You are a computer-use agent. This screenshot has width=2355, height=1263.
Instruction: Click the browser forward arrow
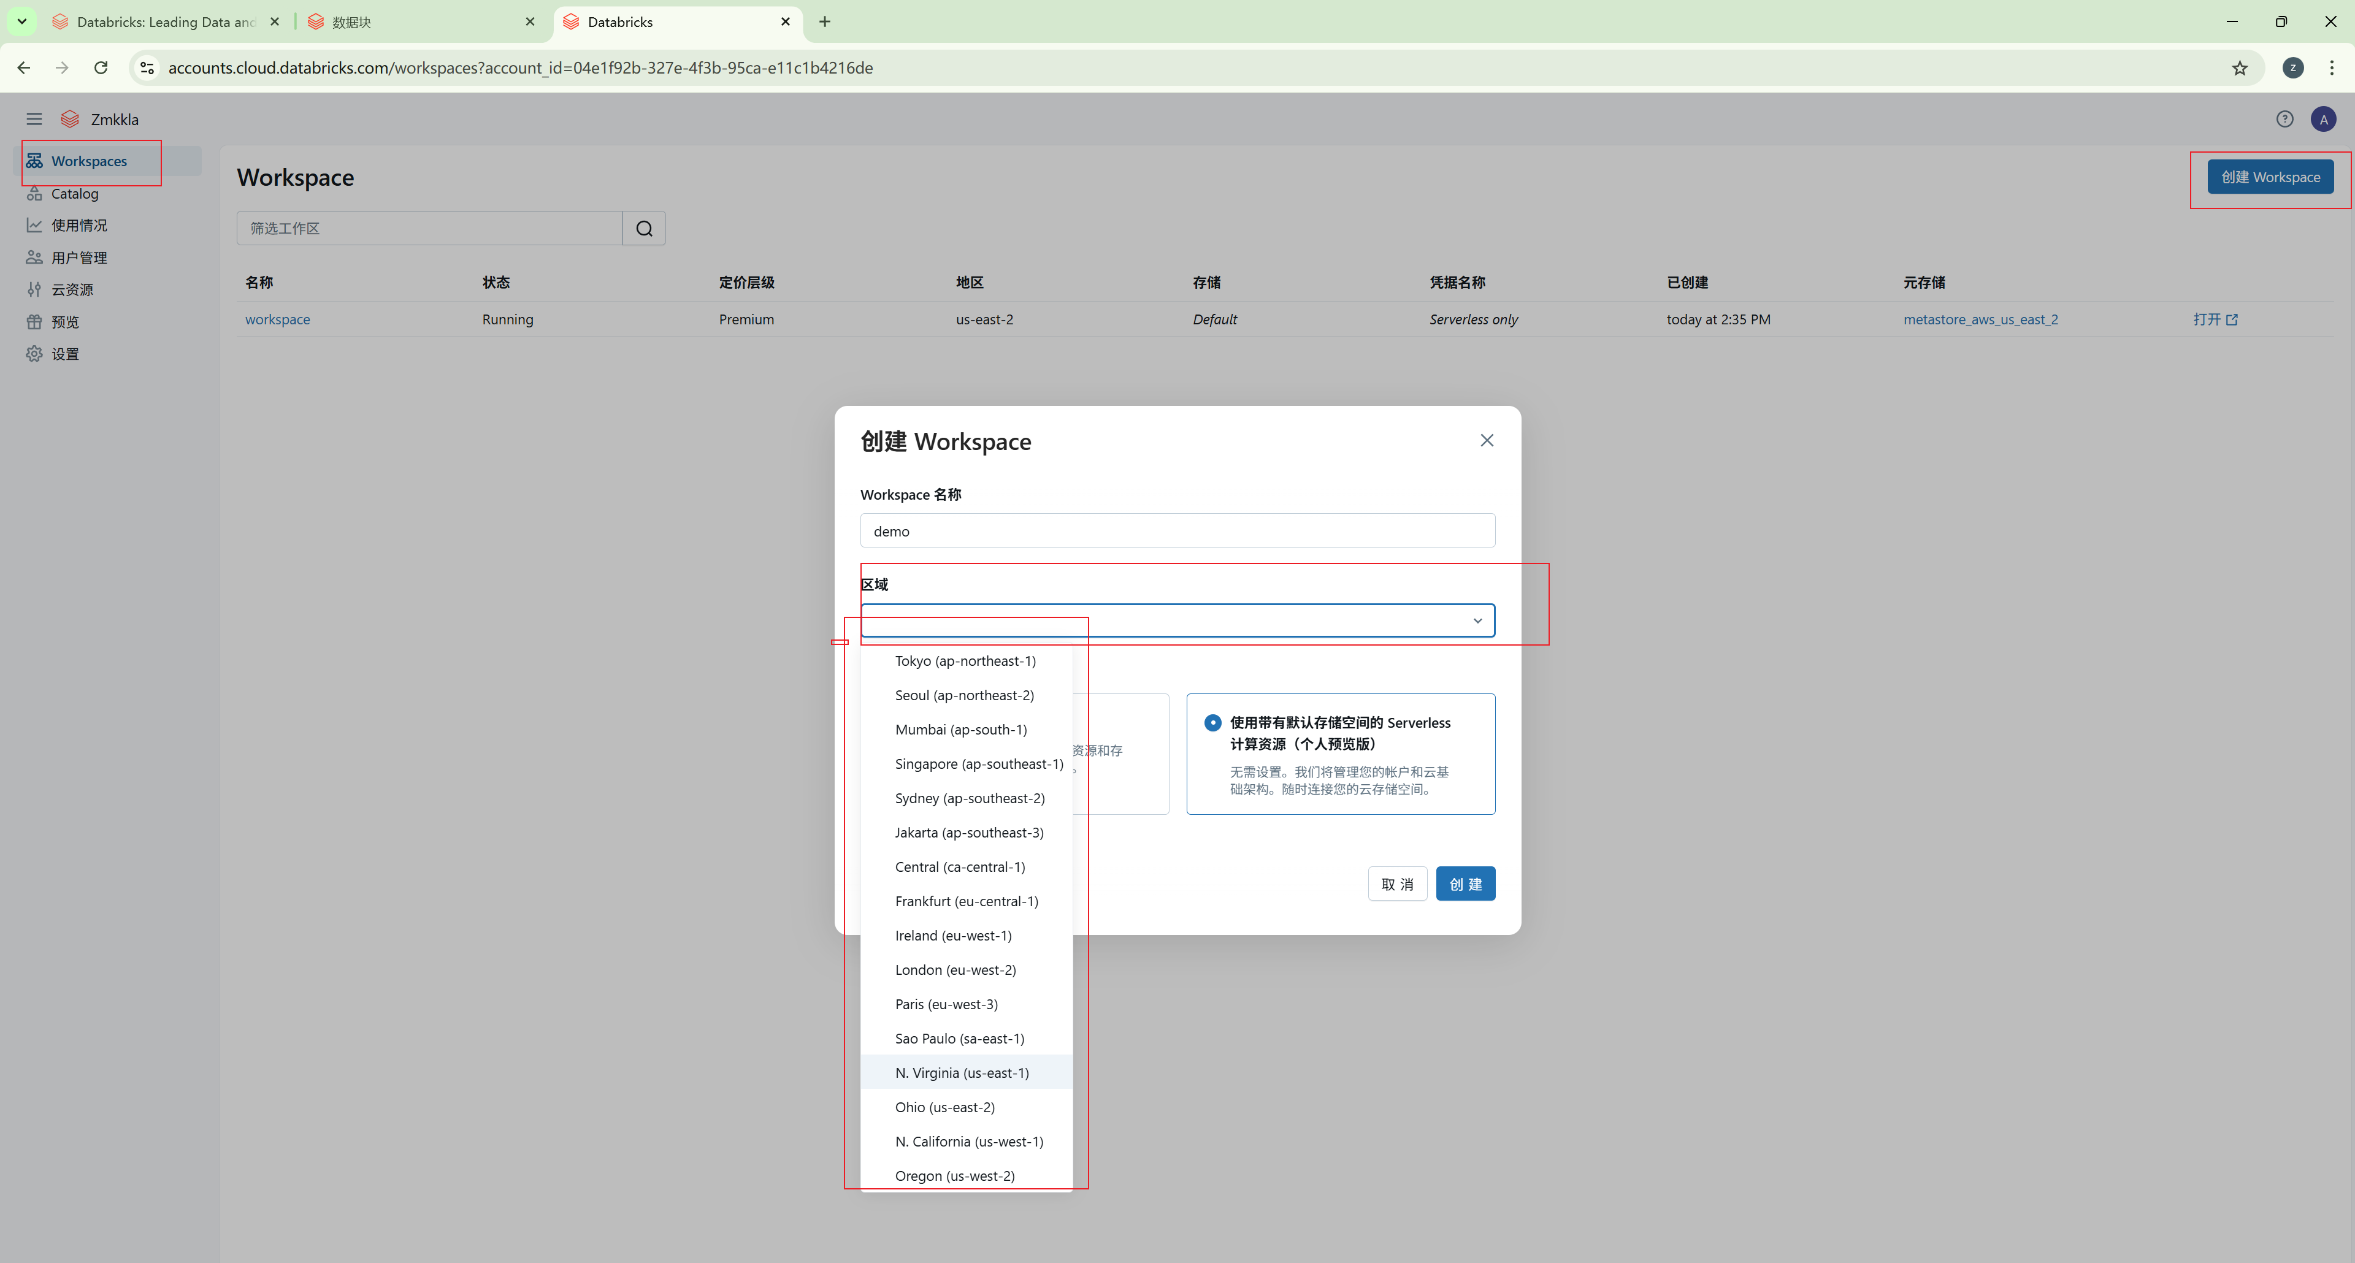pyautogui.click(x=61, y=67)
